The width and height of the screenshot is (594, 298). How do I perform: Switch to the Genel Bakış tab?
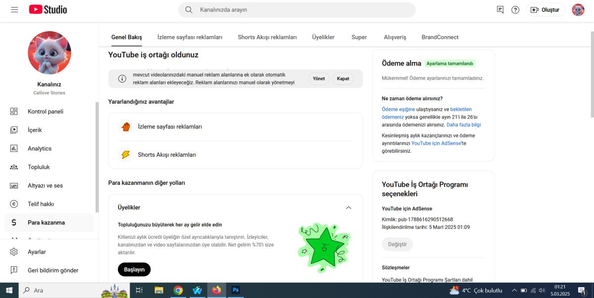pyautogui.click(x=126, y=37)
